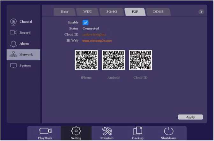This screenshot has width=214, height=141.
Task: Switch to the WIFI tab
Action: [87, 12]
